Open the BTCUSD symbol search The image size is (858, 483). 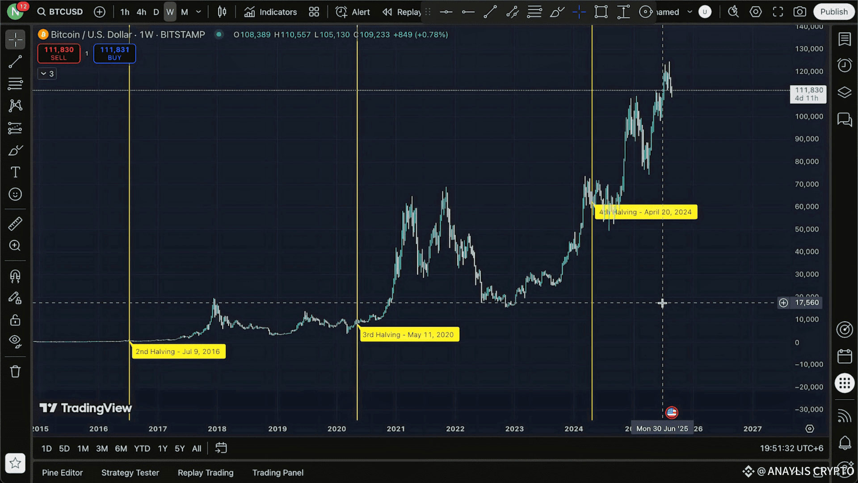(x=60, y=12)
